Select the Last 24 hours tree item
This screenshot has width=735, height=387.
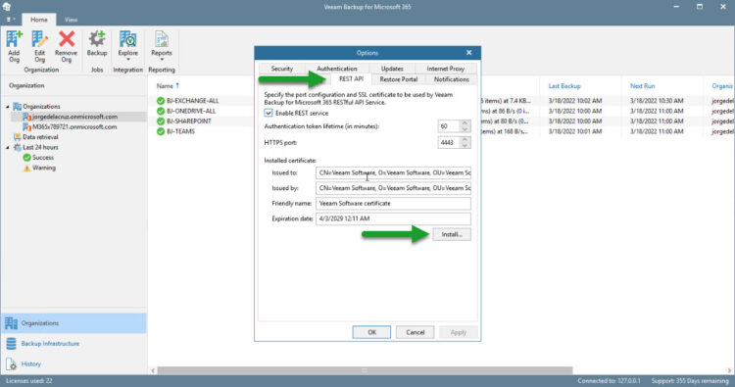40,147
